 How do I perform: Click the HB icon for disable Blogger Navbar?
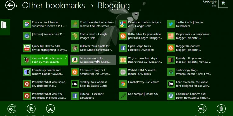point(27,72)
